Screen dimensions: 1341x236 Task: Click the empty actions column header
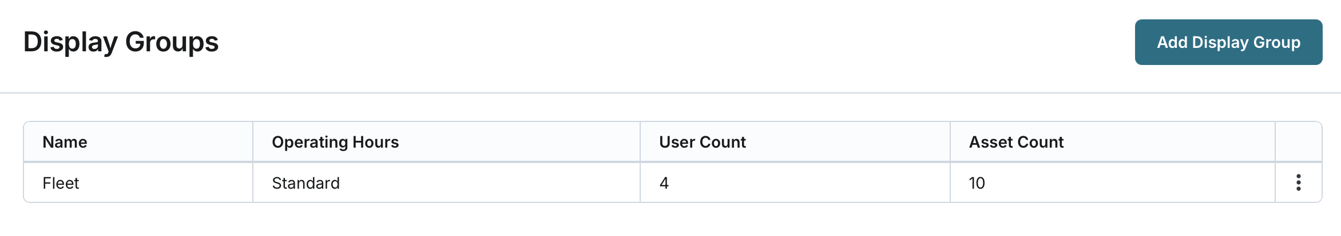(x=1298, y=142)
